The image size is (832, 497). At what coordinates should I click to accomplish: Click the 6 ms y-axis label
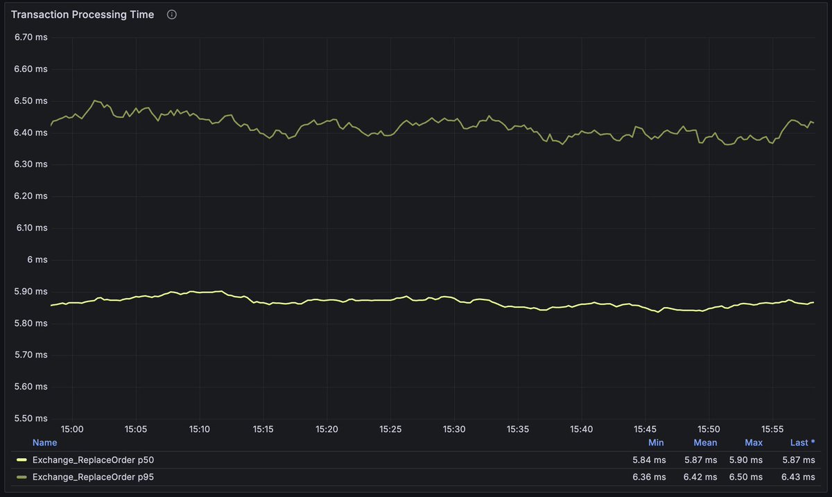pos(36,259)
